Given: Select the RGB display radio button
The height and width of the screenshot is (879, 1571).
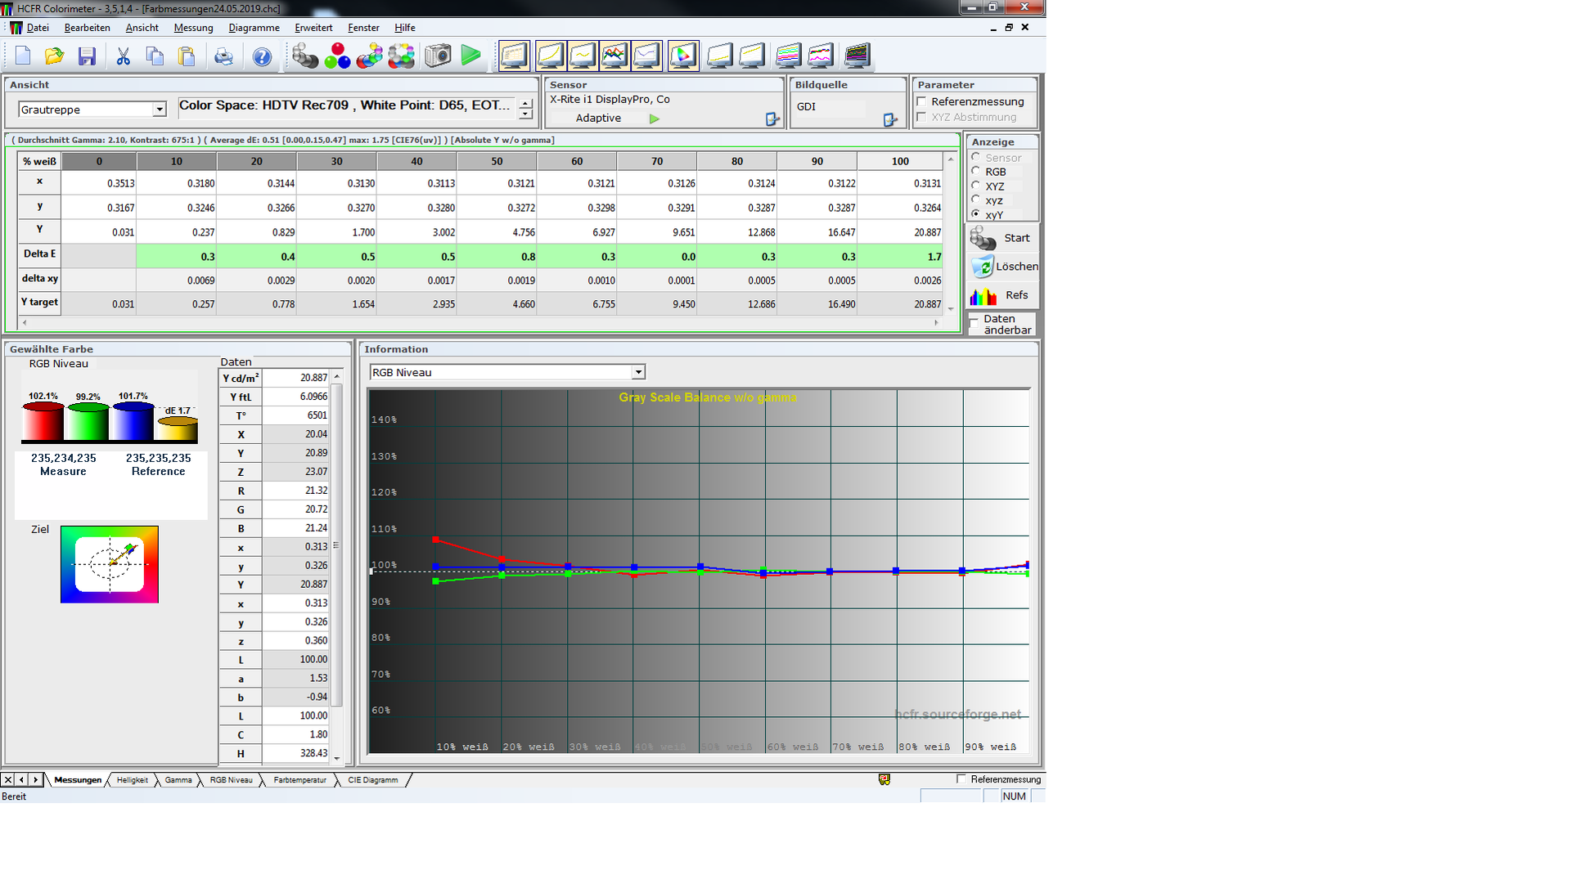Looking at the screenshot, I should tap(975, 172).
